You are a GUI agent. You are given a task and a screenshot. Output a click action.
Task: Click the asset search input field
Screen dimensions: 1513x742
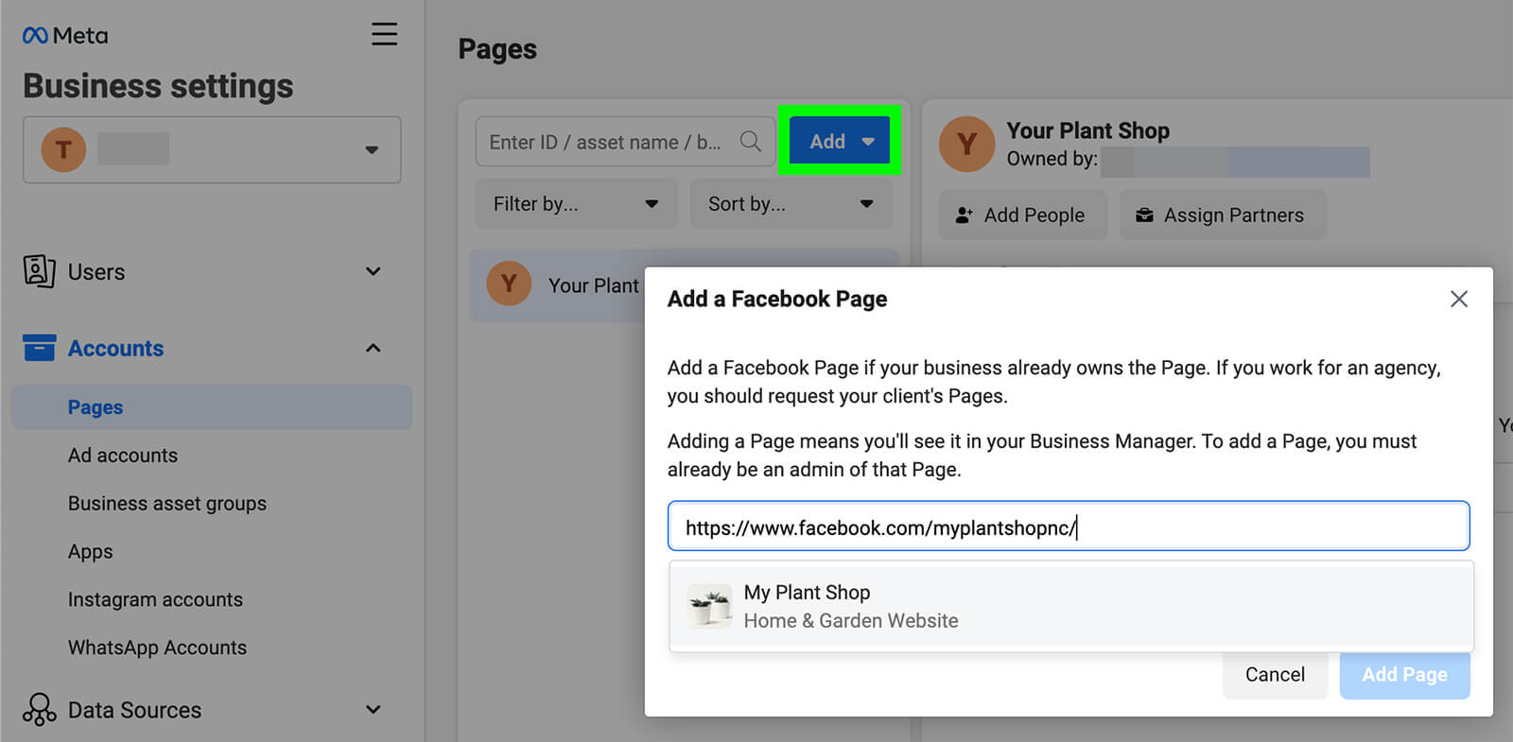625,142
